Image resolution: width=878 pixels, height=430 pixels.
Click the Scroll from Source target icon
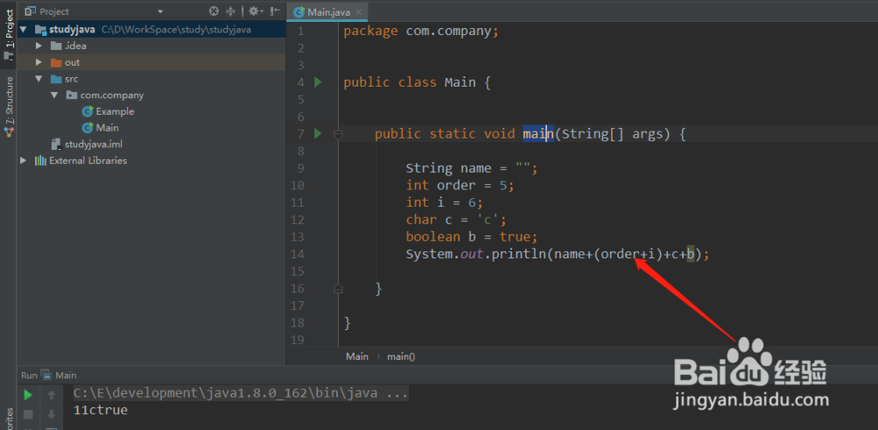tap(213, 11)
